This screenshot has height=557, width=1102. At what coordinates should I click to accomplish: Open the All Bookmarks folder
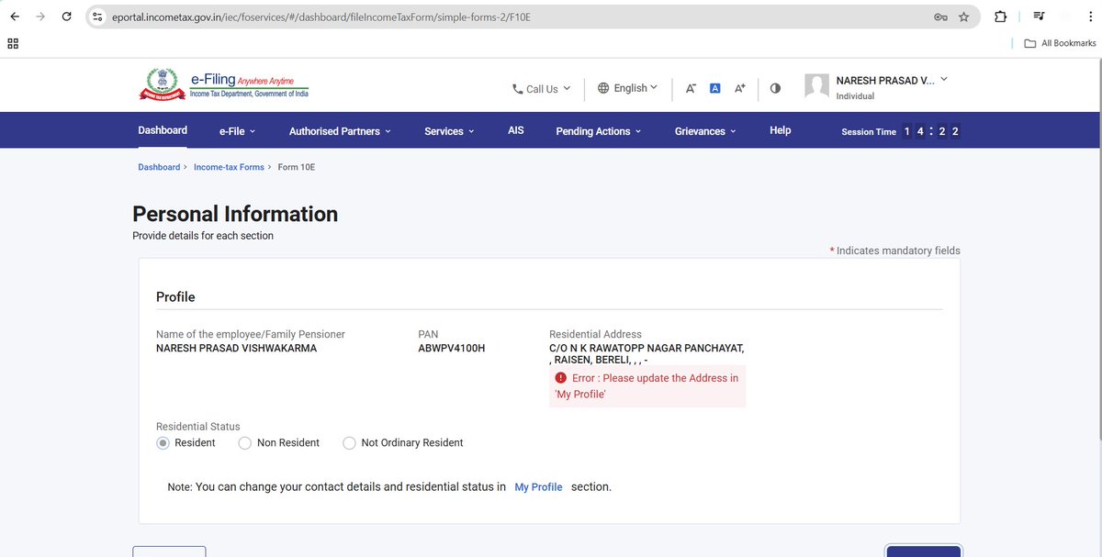pos(1060,43)
